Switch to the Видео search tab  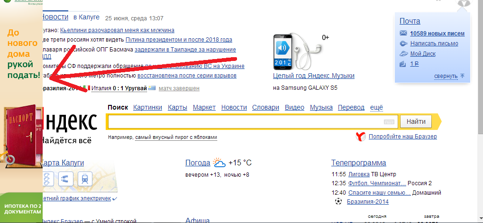pyautogui.click(x=294, y=107)
